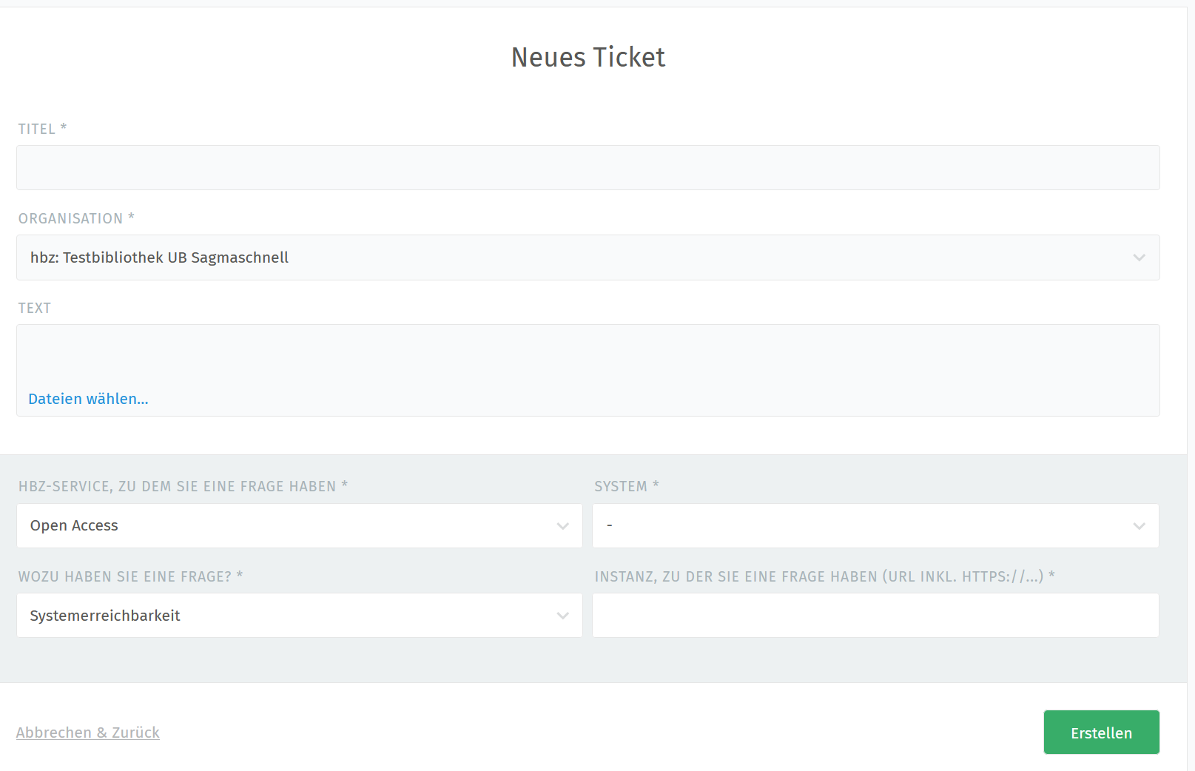The height and width of the screenshot is (771, 1195).
Task: Click the Instanz URL input field
Action: click(875, 616)
